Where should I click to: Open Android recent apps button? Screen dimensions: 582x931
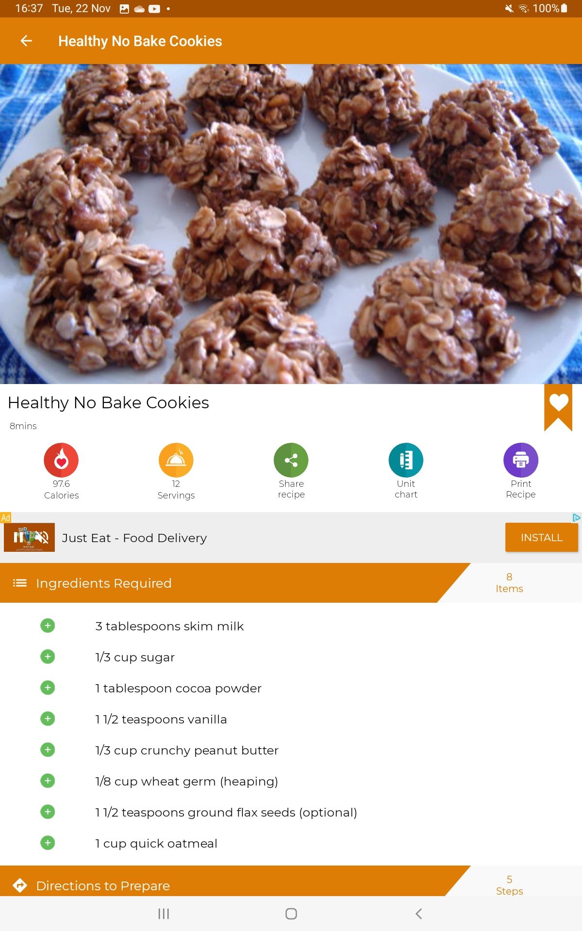coord(163,914)
